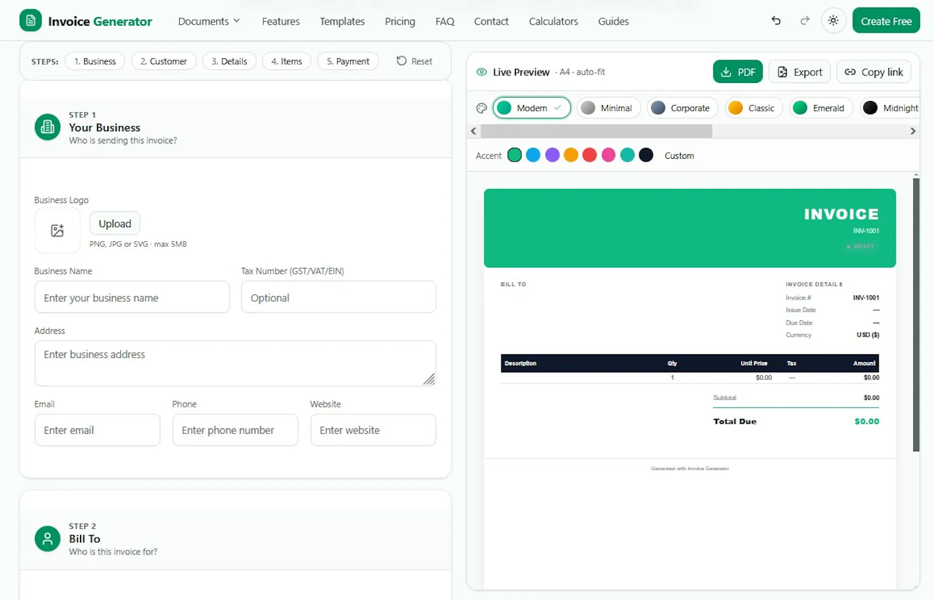
Task: Select the Emerald theme
Action: (821, 108)
